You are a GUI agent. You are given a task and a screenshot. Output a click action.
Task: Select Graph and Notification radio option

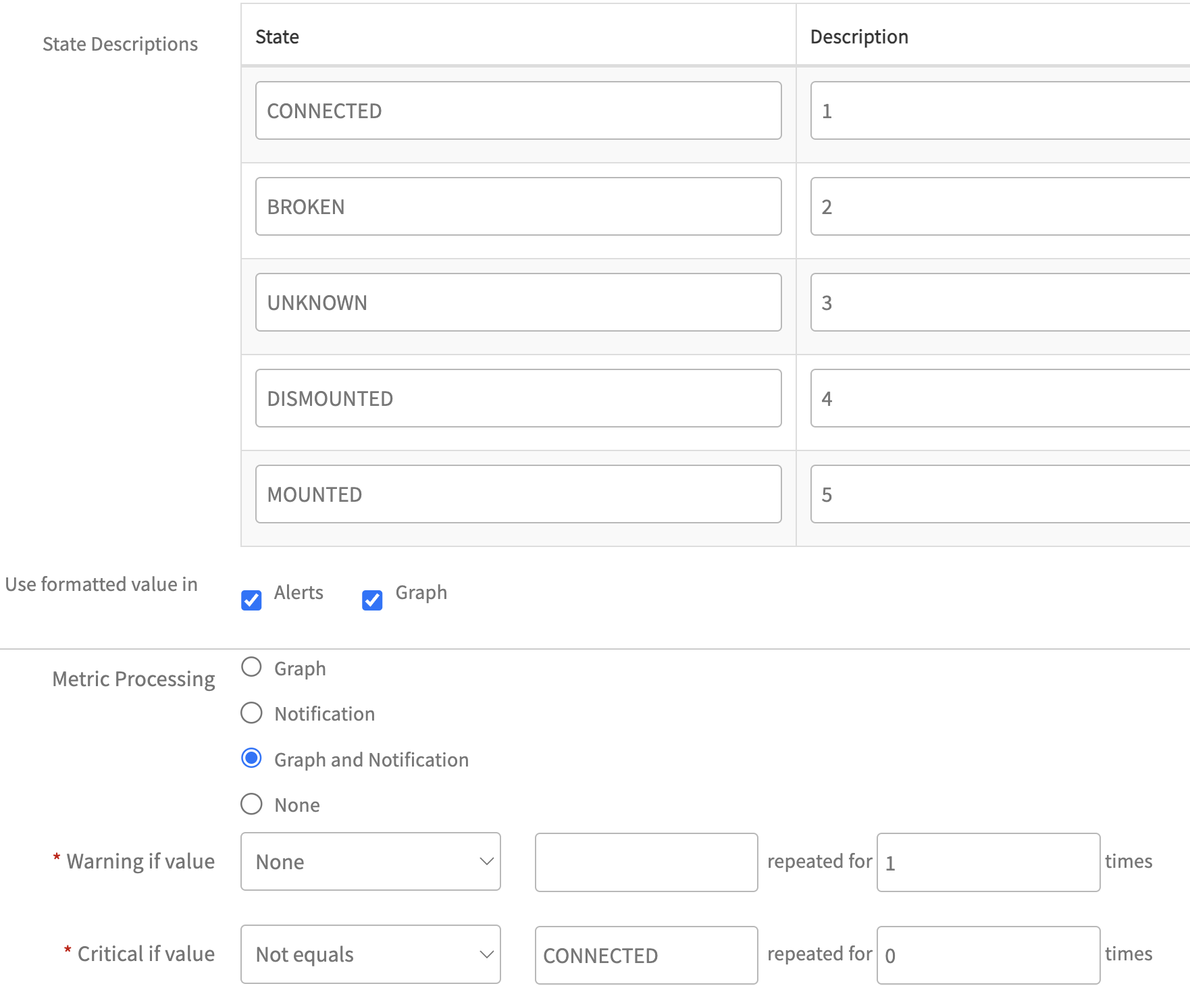(251, 758)
